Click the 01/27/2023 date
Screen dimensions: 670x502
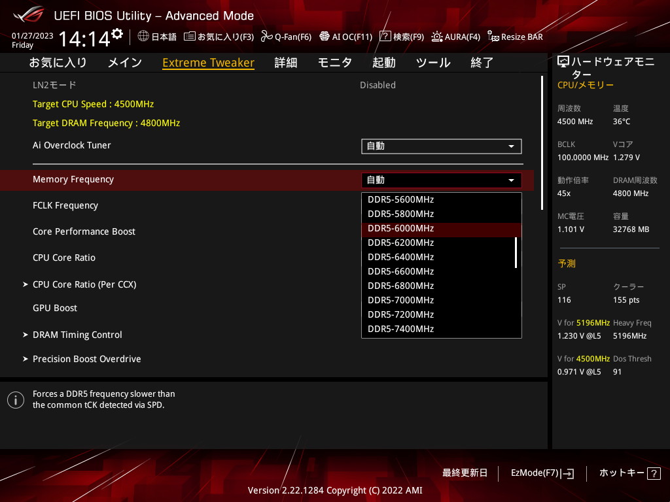[x=33, y=36]
